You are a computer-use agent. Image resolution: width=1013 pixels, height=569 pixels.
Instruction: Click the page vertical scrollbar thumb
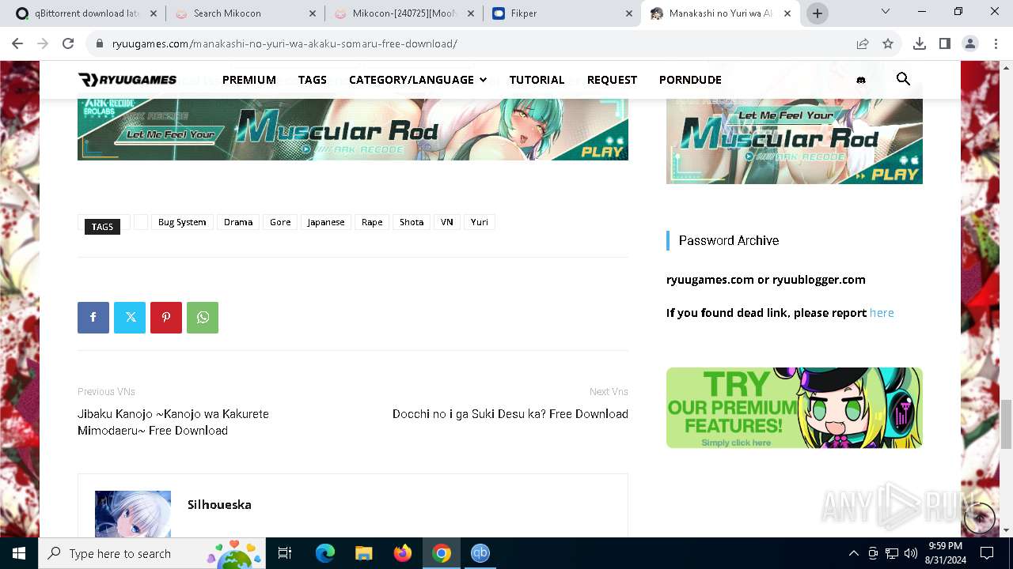(x=1007, y=424)
